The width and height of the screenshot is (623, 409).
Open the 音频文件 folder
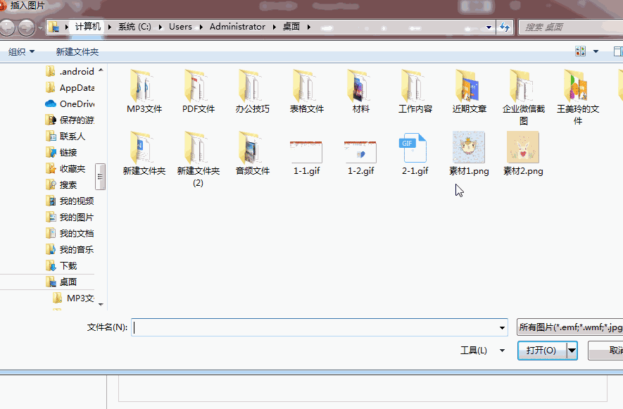[x=252, y=148]
